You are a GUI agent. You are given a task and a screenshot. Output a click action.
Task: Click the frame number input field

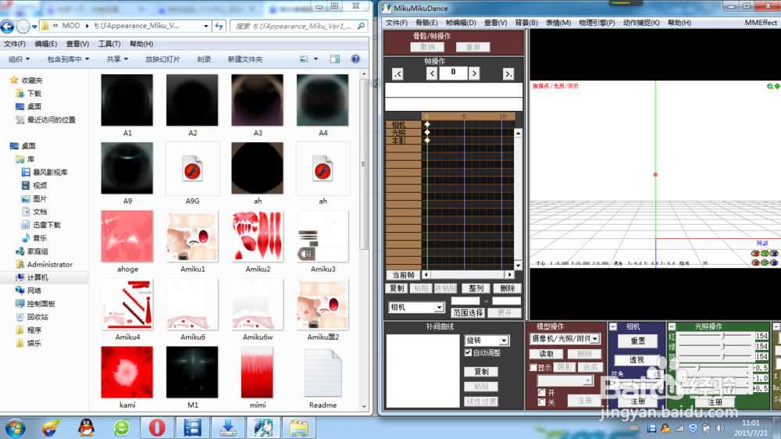click(x=453, y=73)
